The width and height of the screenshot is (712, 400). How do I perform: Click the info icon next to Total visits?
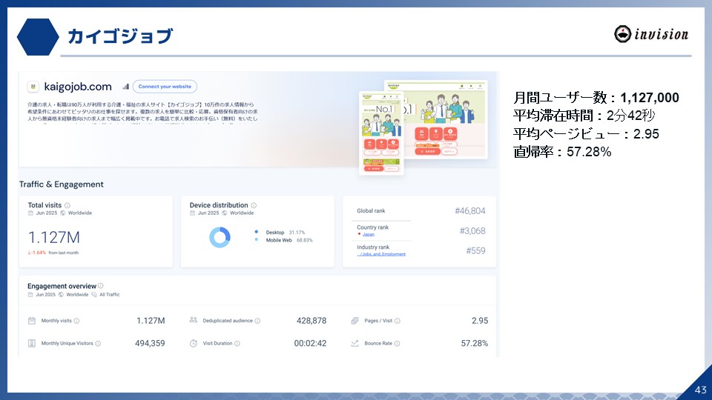pyautogui.click(x=67, y=205)
